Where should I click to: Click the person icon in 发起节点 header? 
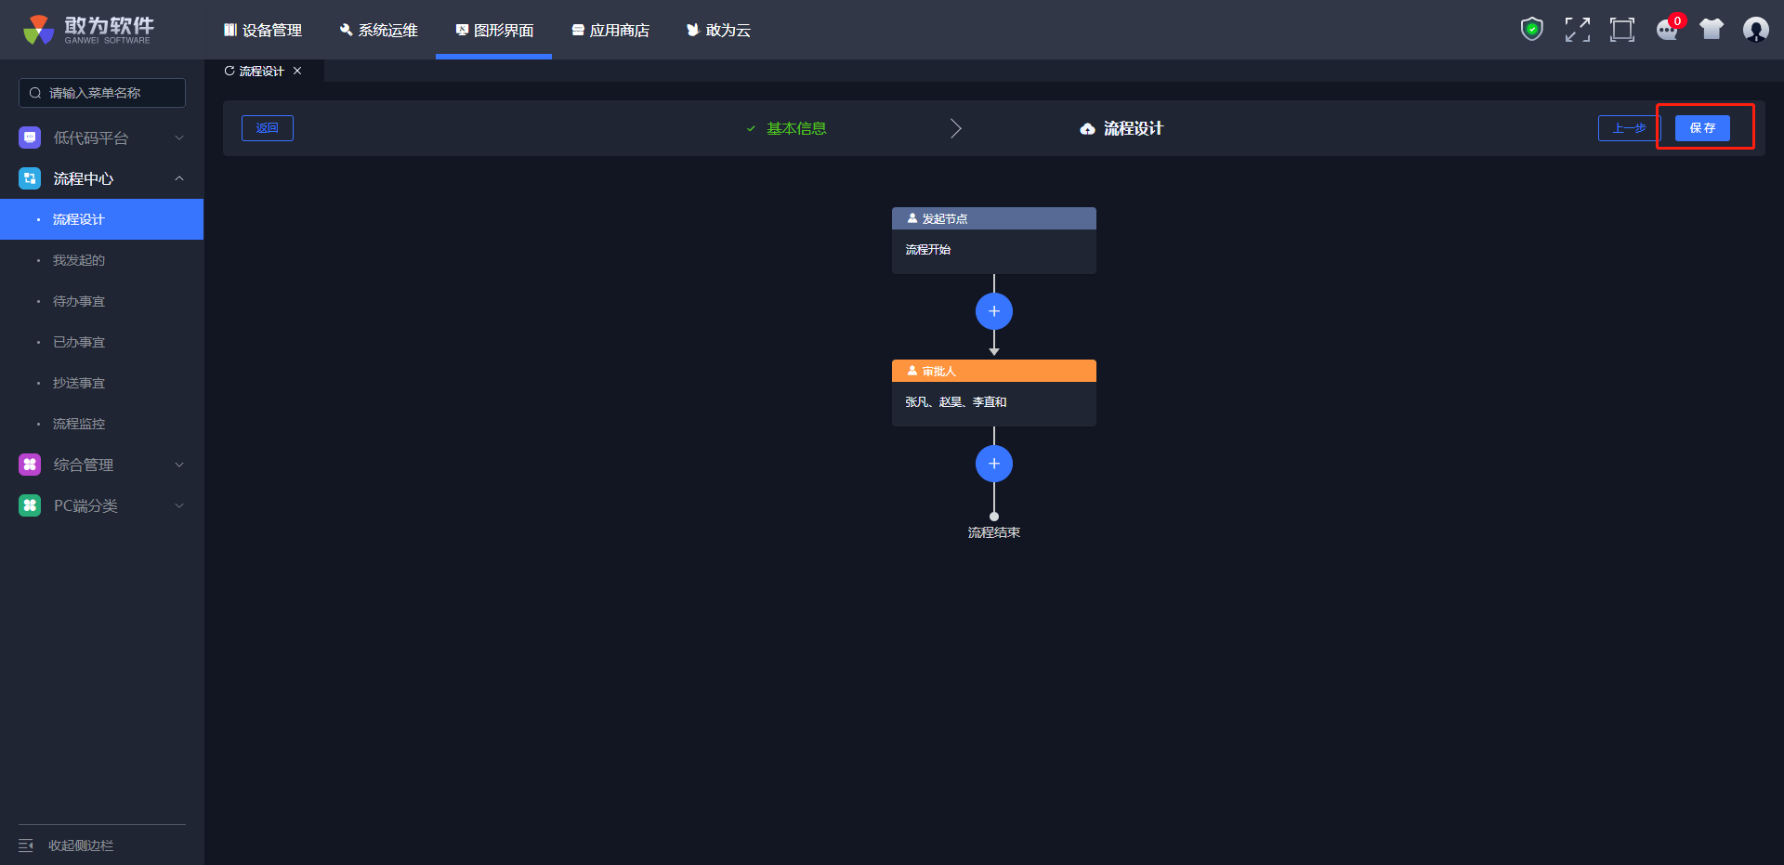click(x=912, y=218)
